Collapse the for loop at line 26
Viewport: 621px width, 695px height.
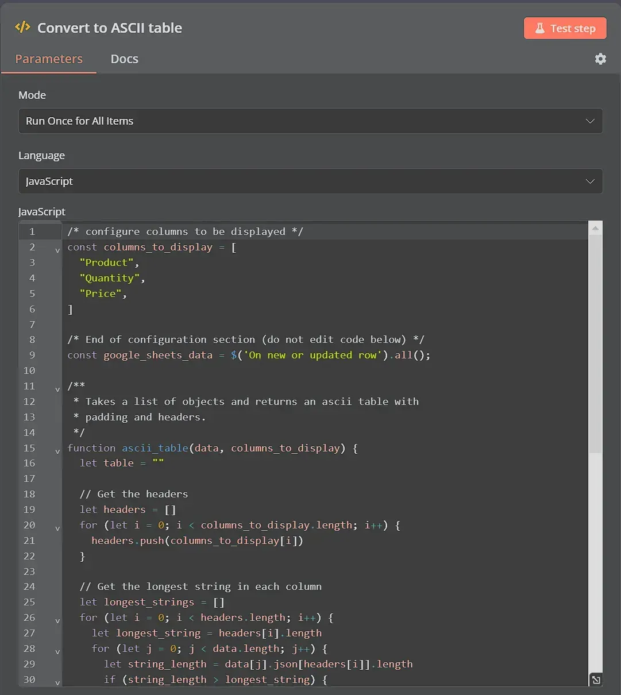[x=57, y=621]
